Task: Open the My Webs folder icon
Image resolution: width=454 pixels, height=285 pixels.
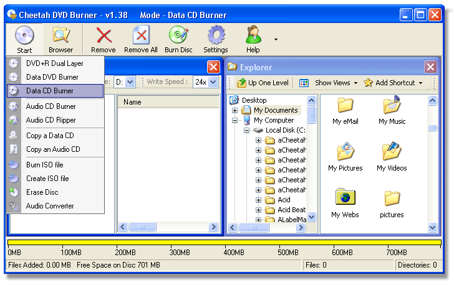Action: pos(345,203)
